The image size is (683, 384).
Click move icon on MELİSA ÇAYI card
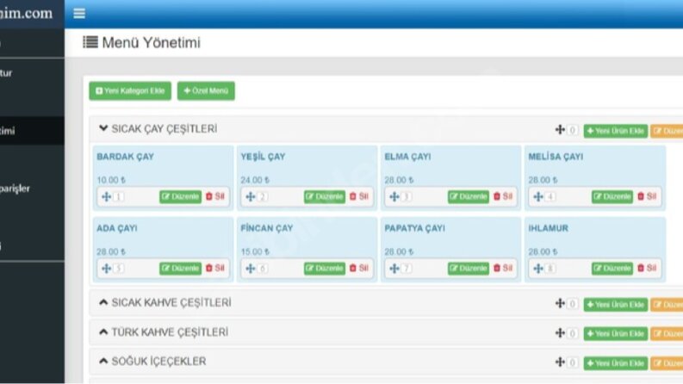click(538, 197)
